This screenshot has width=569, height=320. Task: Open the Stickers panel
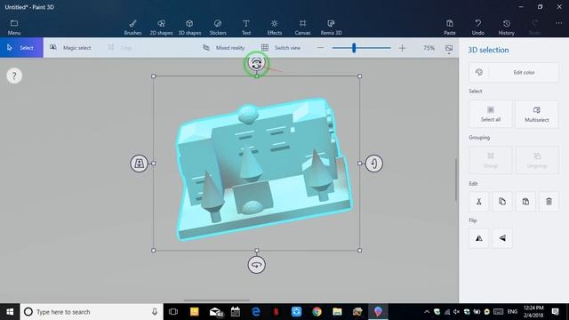(218, 28)
